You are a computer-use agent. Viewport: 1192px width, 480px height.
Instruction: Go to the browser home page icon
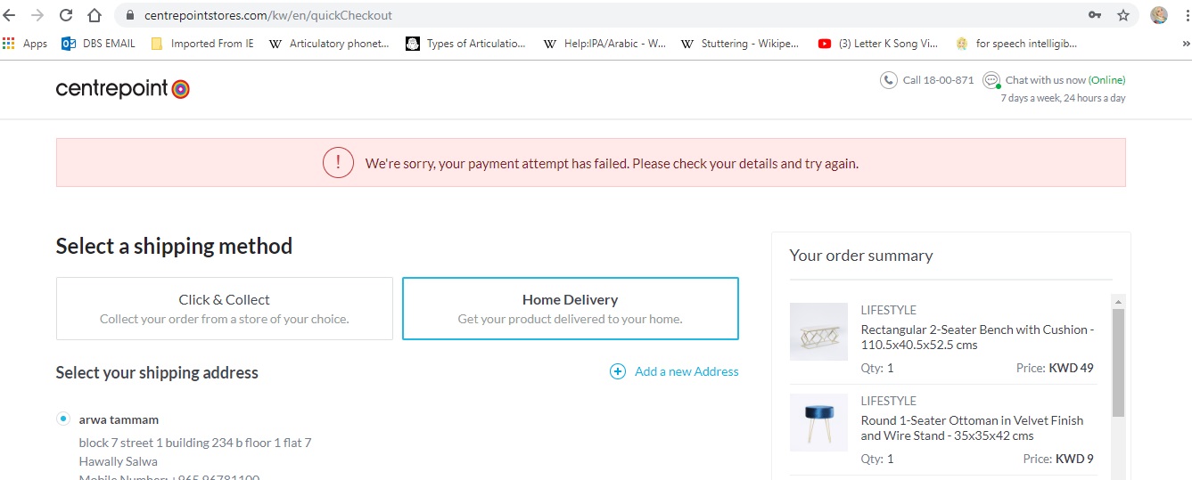coord(95,15)
